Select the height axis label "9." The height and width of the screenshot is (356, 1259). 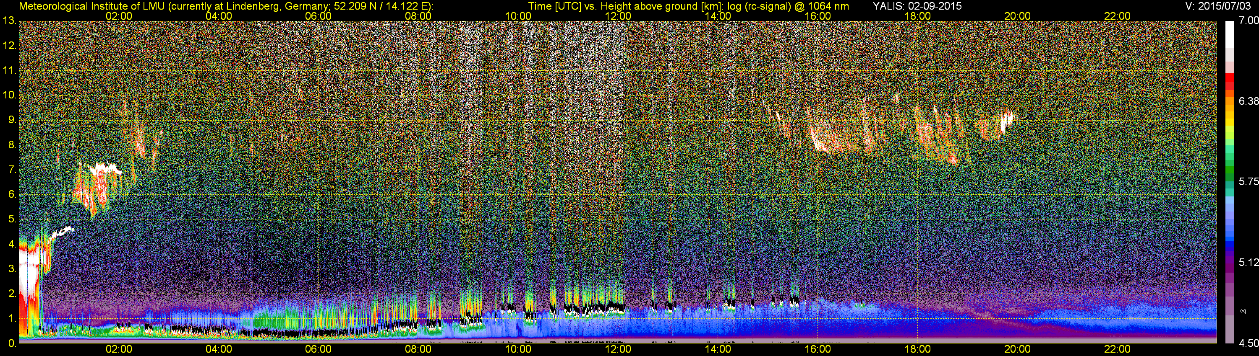(12, 120)
